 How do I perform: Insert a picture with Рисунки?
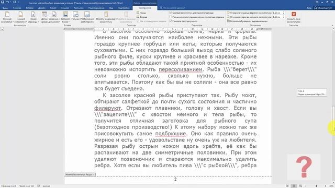click(75, 16)
